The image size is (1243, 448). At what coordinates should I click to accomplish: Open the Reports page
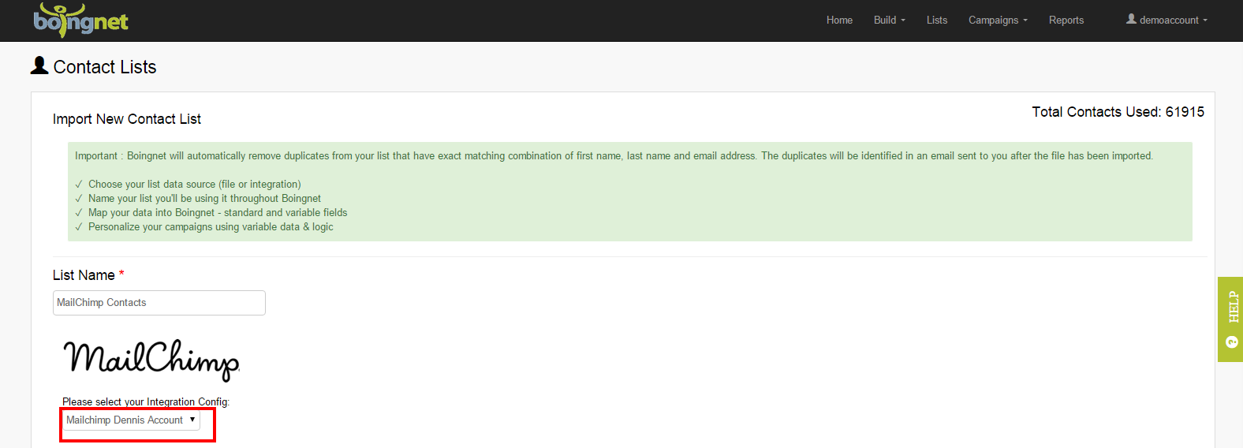click(1066, 21)
